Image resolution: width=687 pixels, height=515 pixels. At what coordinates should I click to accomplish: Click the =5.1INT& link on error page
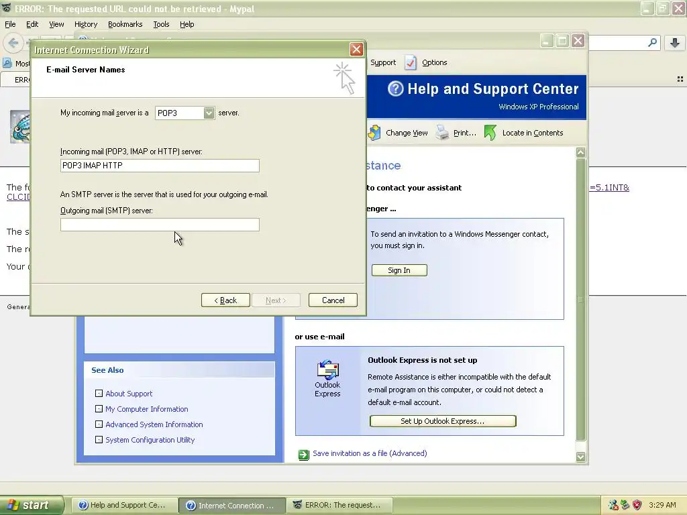tap(609, 188)
